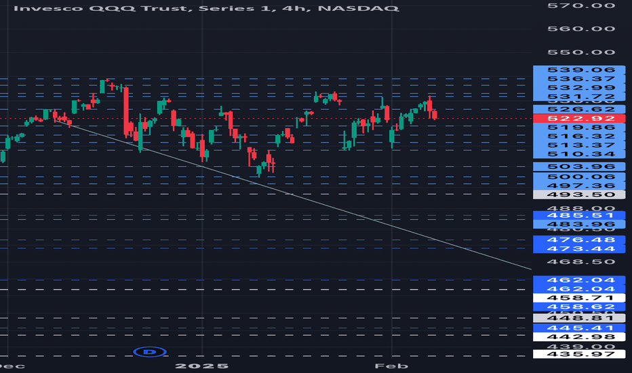Viewport: 632px width, 373px height.
Task: Click the 503.96 price level label
Action: click(579, 167)
